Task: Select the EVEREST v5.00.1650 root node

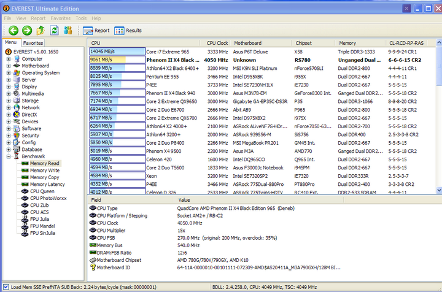Action: (36, 52)
